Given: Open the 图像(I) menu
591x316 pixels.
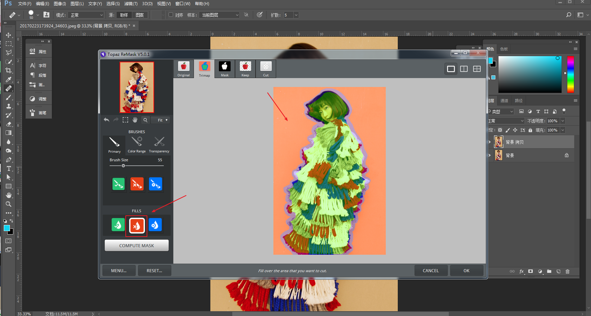Looking at the screenshot, I should [60, 4].
